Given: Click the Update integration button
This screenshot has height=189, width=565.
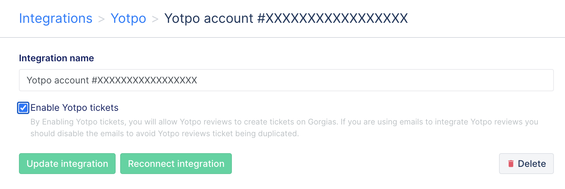Looking at the screenshot, I should [67, 164].
